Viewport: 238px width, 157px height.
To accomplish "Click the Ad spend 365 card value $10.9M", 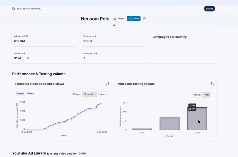I will pyautogui.click(x=19, y=41).
